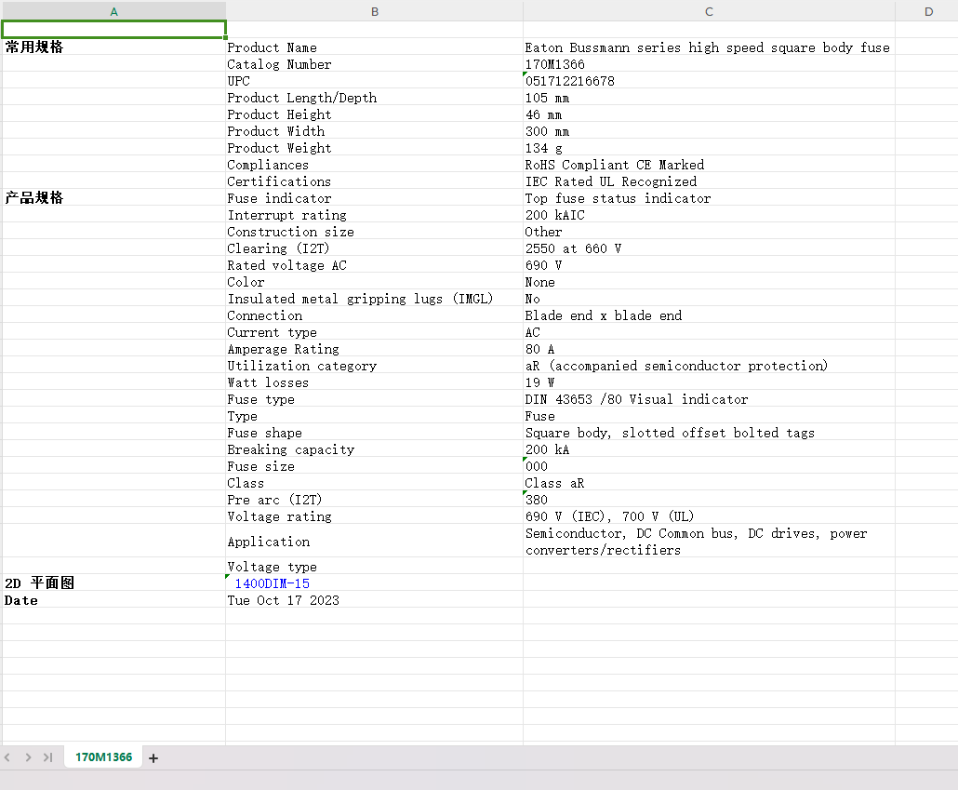Viewport: 958px width, 790px height.
Task: Select the 'Construction size' cell
Action: [375, 231]
